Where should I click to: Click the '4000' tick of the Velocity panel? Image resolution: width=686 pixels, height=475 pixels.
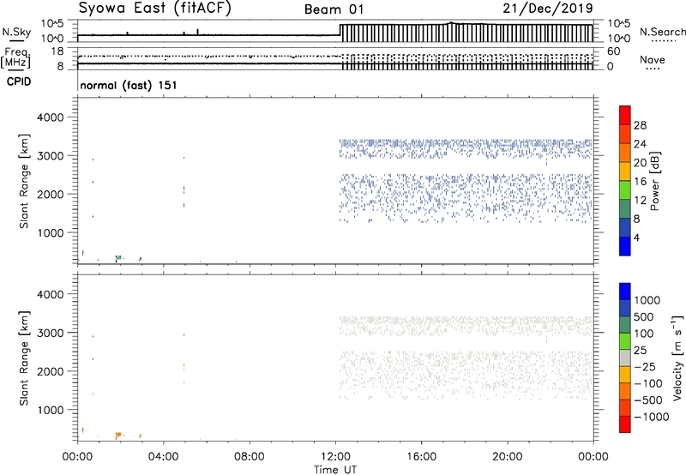click(x=51, y=294)
